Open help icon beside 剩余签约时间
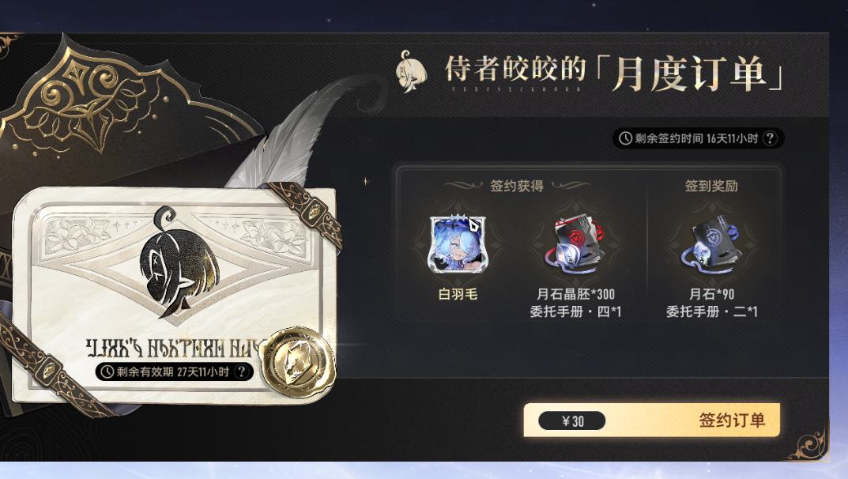The width and height of the screenshot is (848, 479). pyautogui.click(x=770, y=138)
